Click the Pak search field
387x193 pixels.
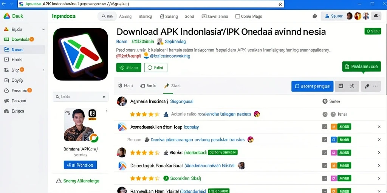(x=107, y=16)
